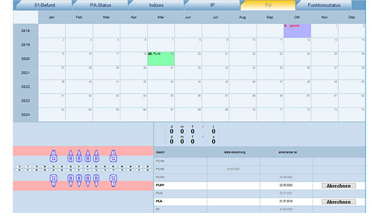Click the 2022 year row header
379x213 pixels.
pyautogui.click(x=25, y=87)
